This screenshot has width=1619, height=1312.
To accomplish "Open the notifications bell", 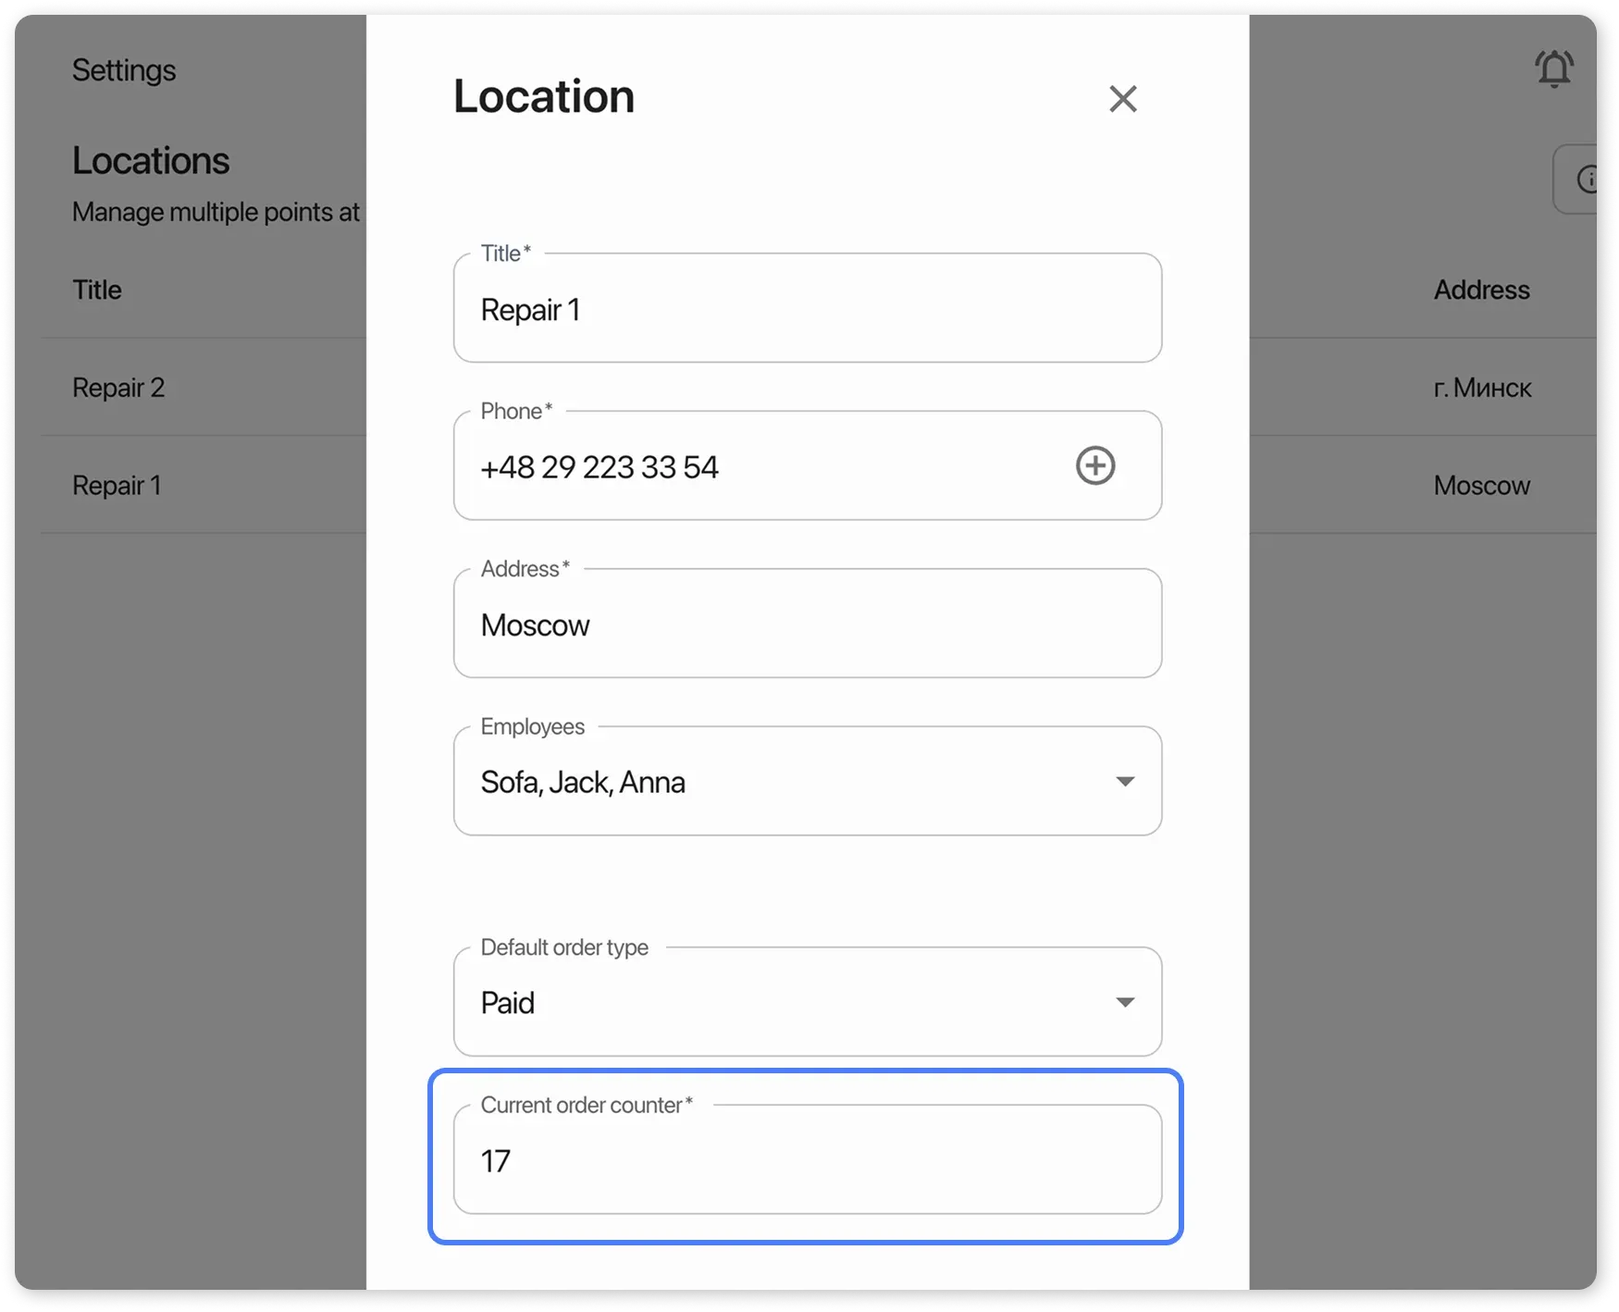I will point(1553,69).
